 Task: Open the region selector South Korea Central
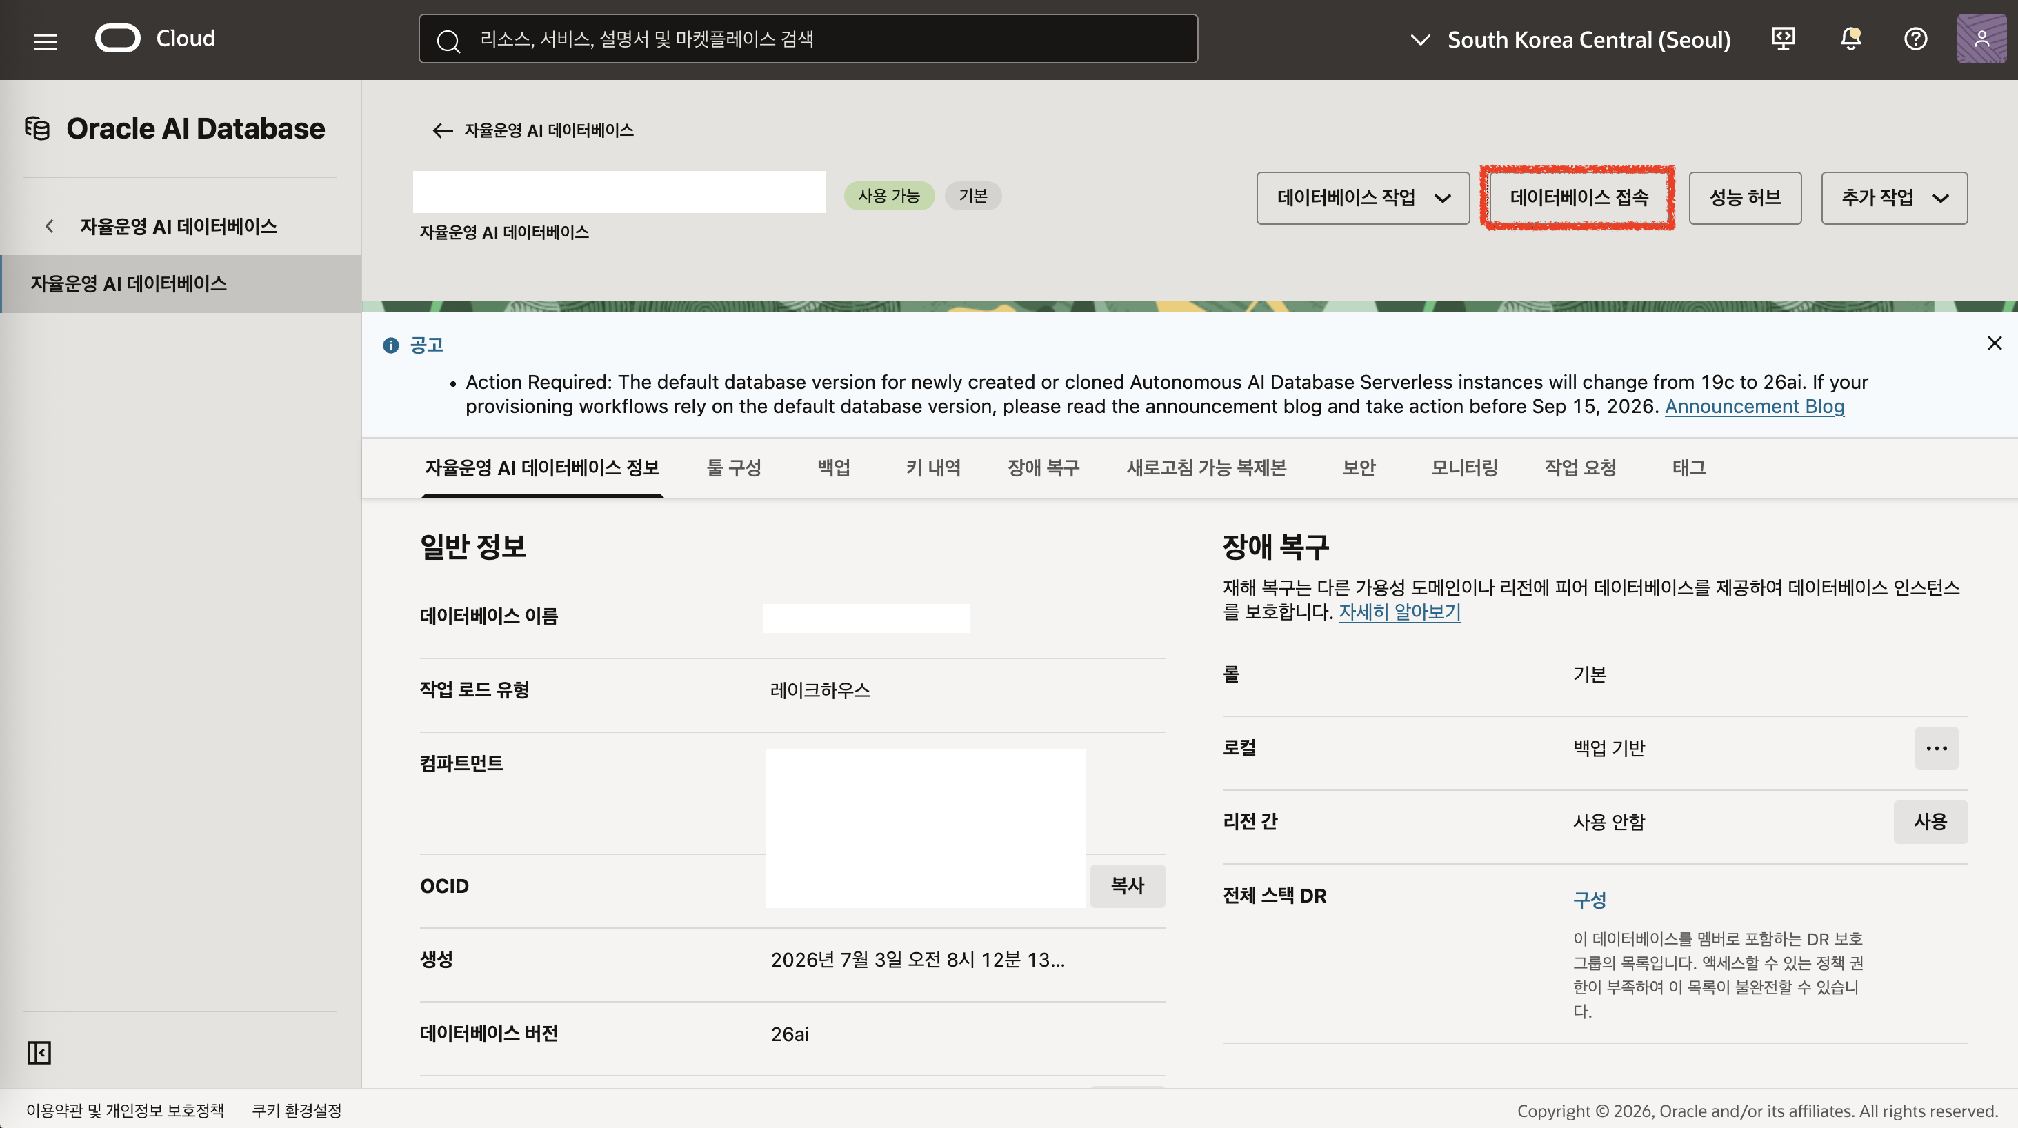click(1570, 39)
